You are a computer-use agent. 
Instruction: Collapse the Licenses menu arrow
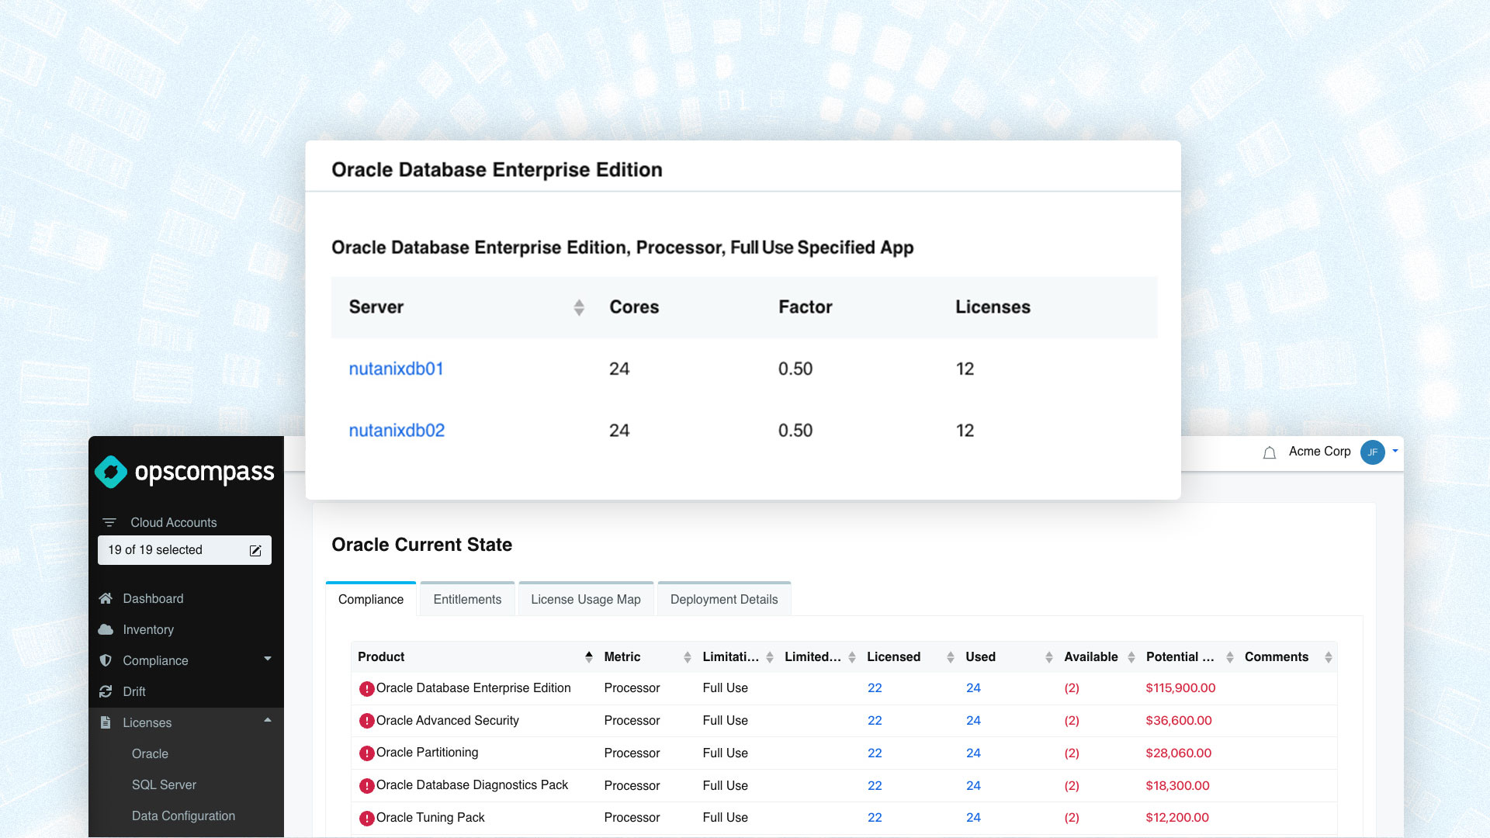coord(268,720)
